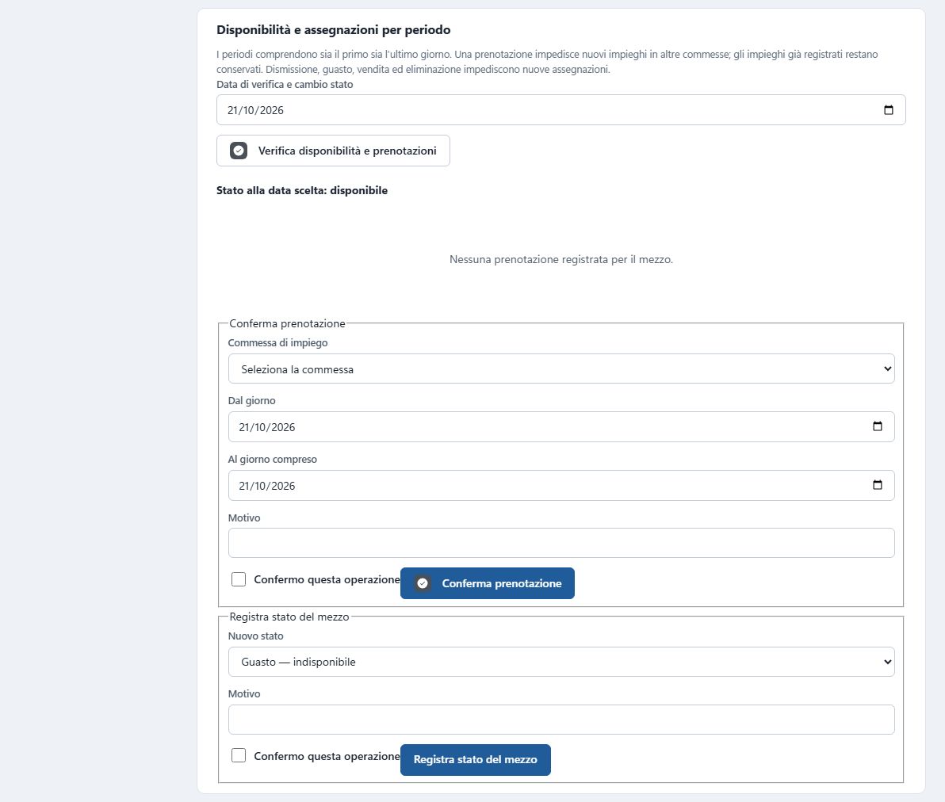Viewport: 945px width, 802px height.
Task: Focus Motivo field in Conferma prenotazione
Action: pos(561,543)
